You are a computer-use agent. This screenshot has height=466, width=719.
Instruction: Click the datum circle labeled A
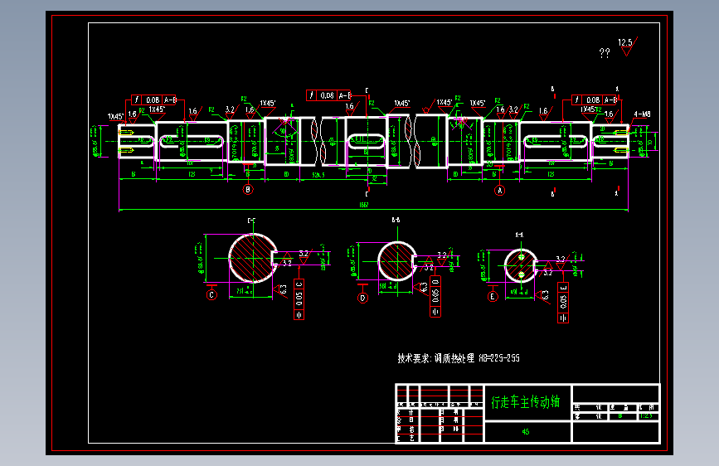(x=500, y=190)
